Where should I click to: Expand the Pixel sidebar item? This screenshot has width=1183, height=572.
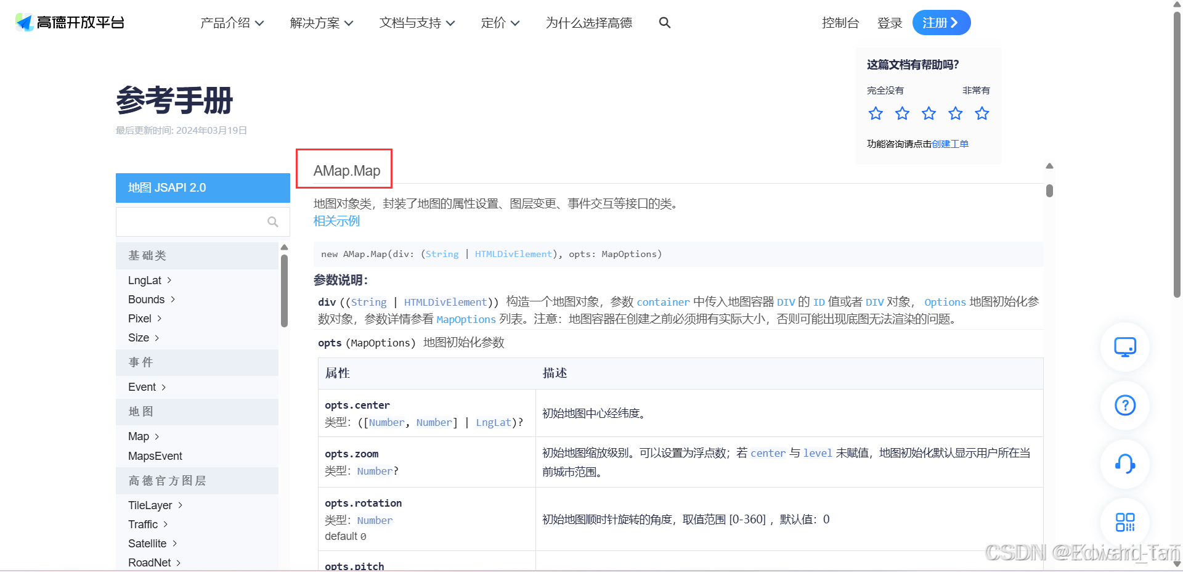(145, 319)
